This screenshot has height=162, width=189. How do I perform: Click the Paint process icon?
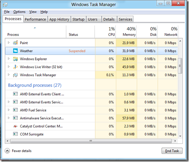coord(15,43)
